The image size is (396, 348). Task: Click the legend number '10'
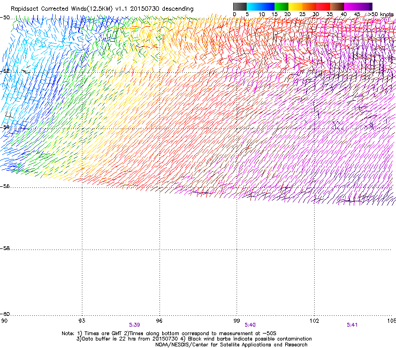click(x=262, y=14)
